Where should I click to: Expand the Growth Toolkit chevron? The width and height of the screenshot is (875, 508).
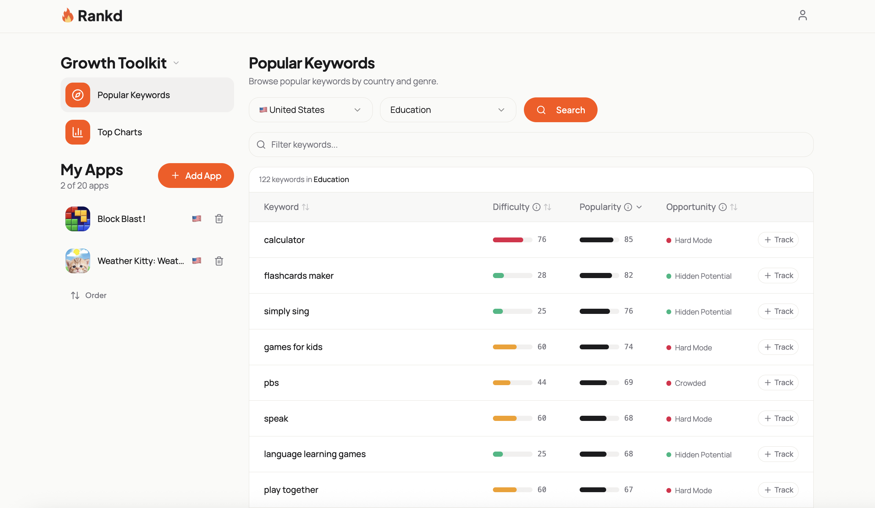point(176,63)
